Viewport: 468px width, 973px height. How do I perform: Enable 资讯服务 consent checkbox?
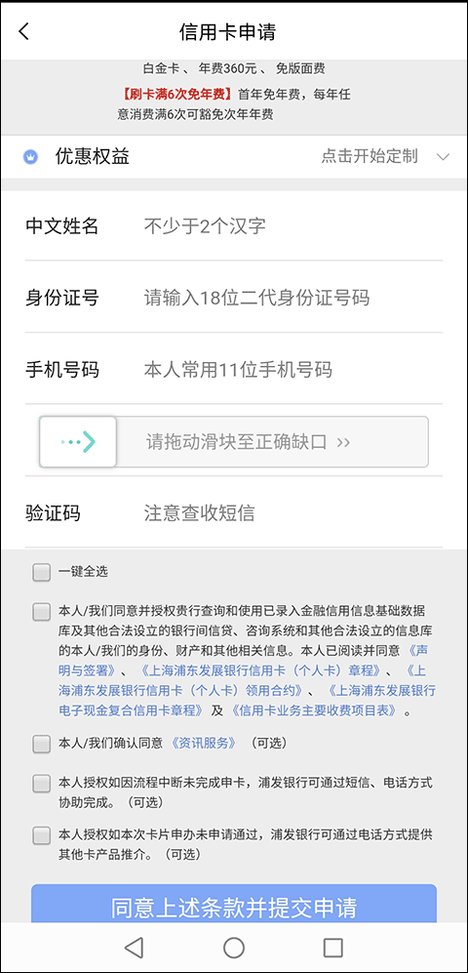pos(42,744)
